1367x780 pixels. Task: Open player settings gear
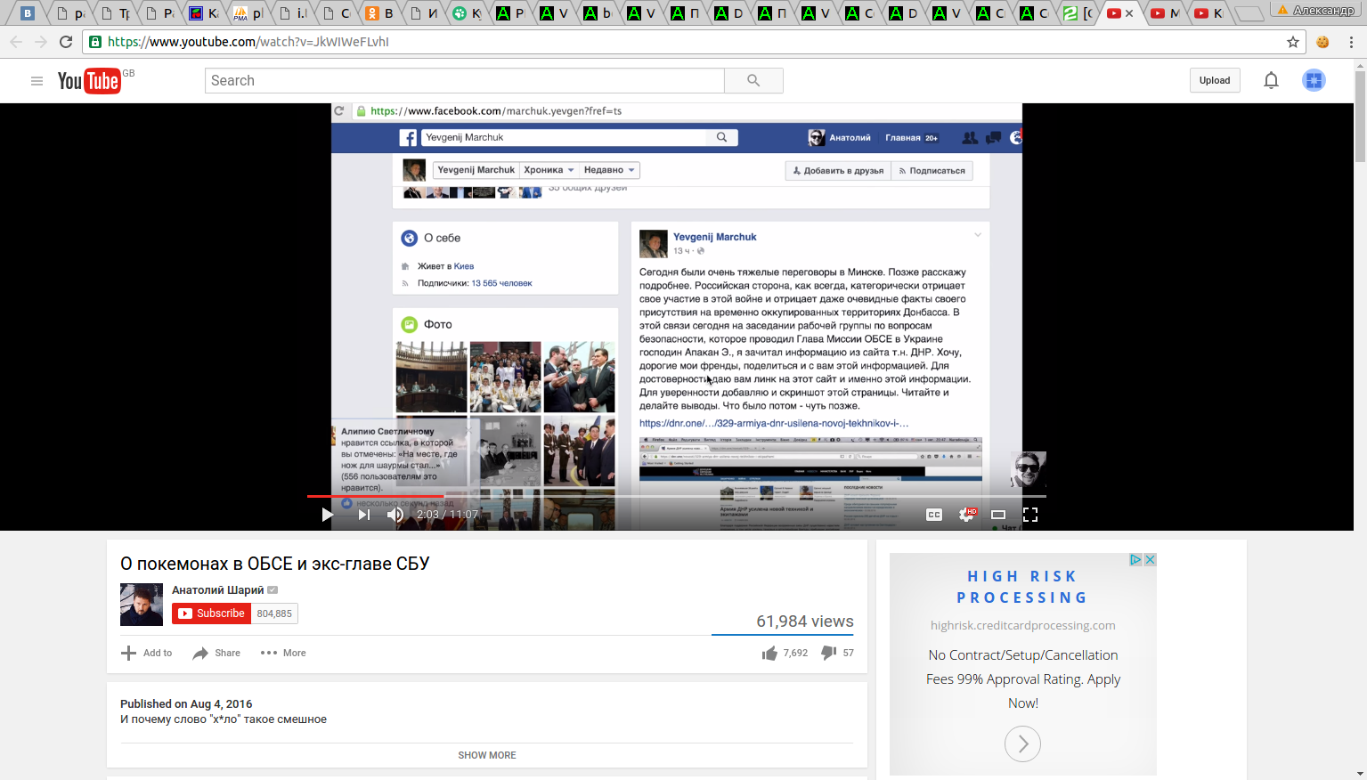966,515
